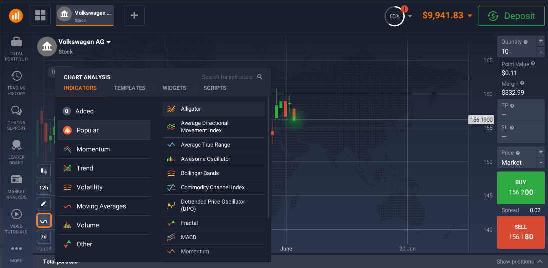The image size is (548, 268).
Task: Click the indicator list scrollbar
Action: (268, 157)
